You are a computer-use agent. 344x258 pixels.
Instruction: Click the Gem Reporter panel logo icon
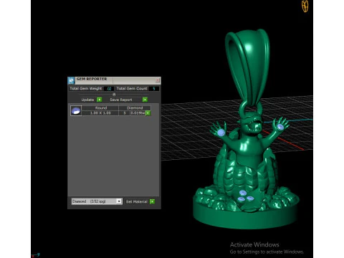coord(71,80)
